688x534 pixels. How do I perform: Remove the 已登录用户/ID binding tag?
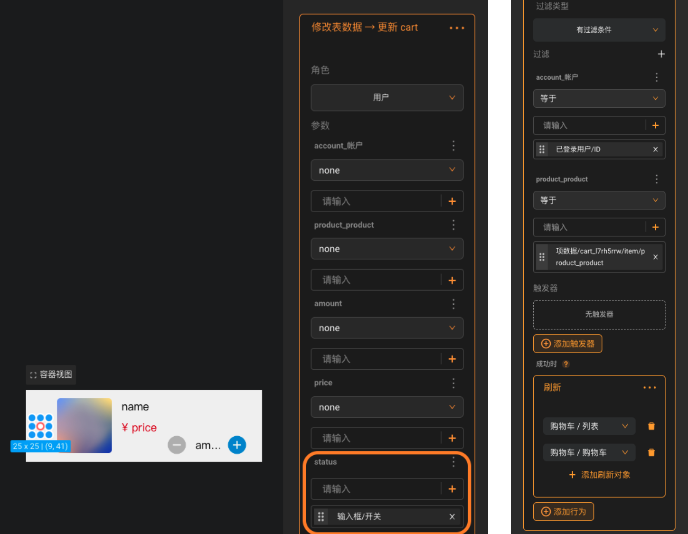click(655, 149)
